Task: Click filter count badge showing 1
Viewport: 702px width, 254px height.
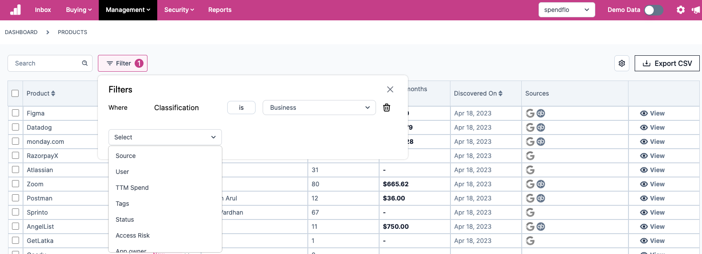Action: click(139, 63)
